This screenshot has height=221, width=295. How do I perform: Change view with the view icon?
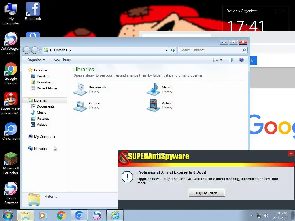[x=215, y=60]
